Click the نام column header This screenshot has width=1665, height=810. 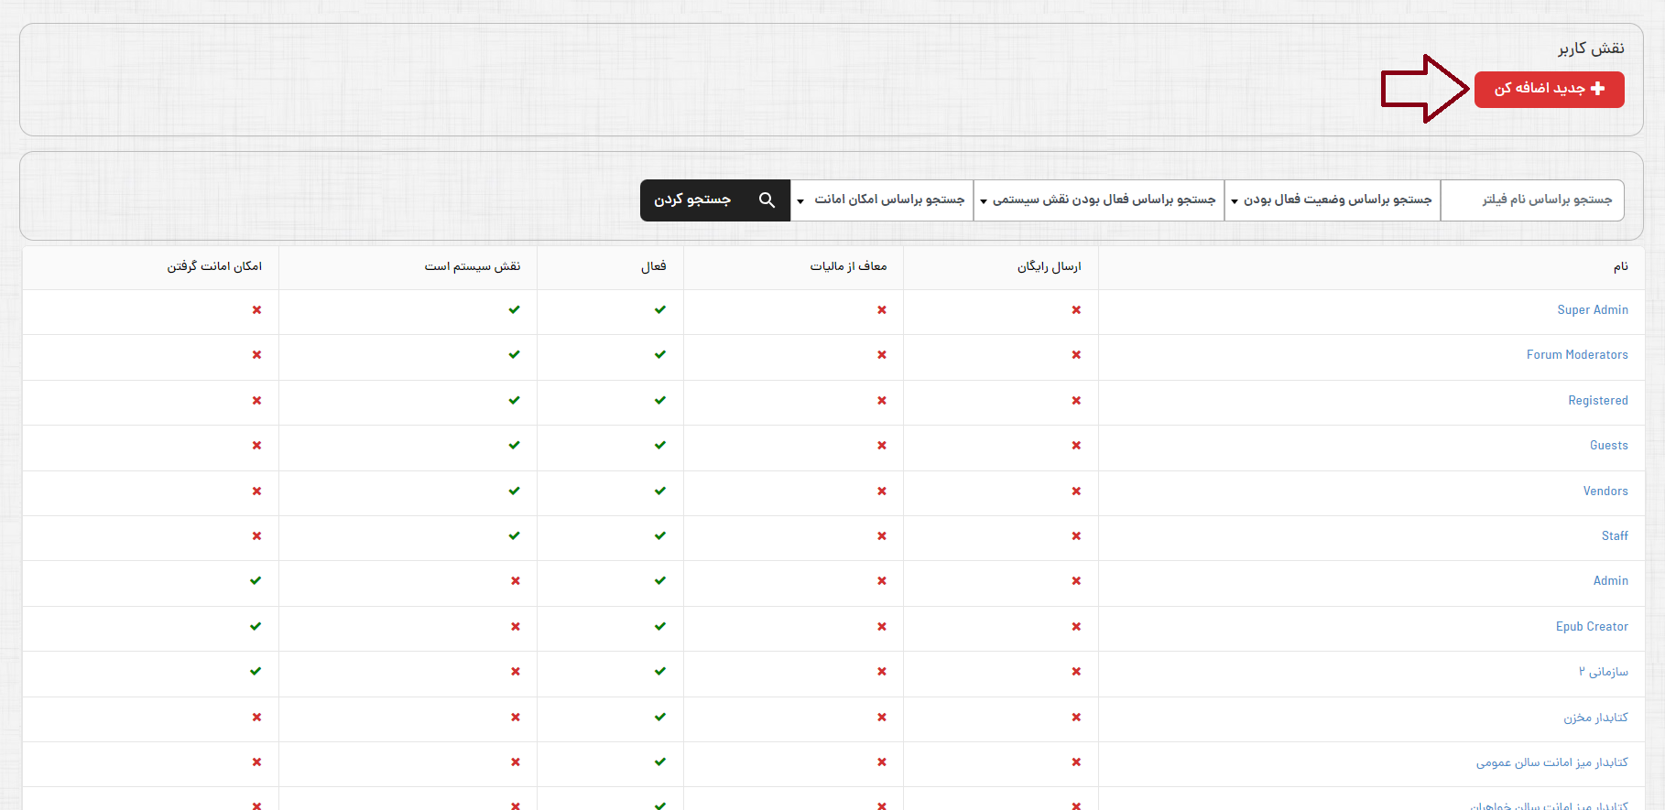(1620, 267)
